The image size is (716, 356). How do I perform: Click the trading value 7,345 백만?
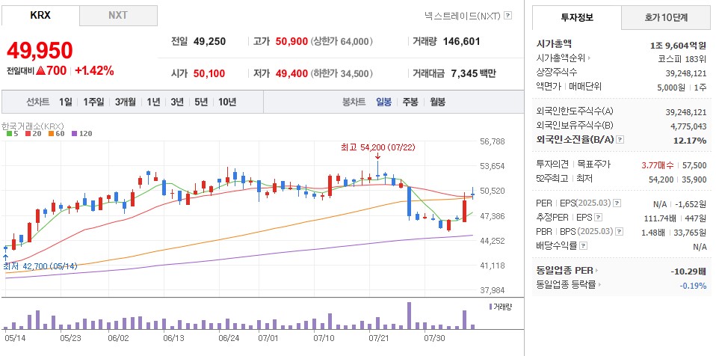click(473, 73)
